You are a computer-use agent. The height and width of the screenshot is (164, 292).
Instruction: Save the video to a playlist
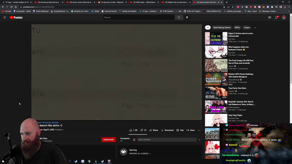coord(191,130)
